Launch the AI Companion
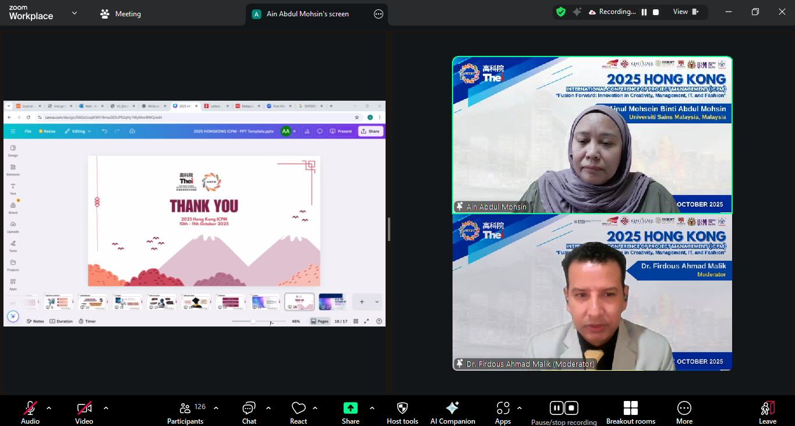Image resolution: width=795 pixels, height=426 pixels. point(452,413)
